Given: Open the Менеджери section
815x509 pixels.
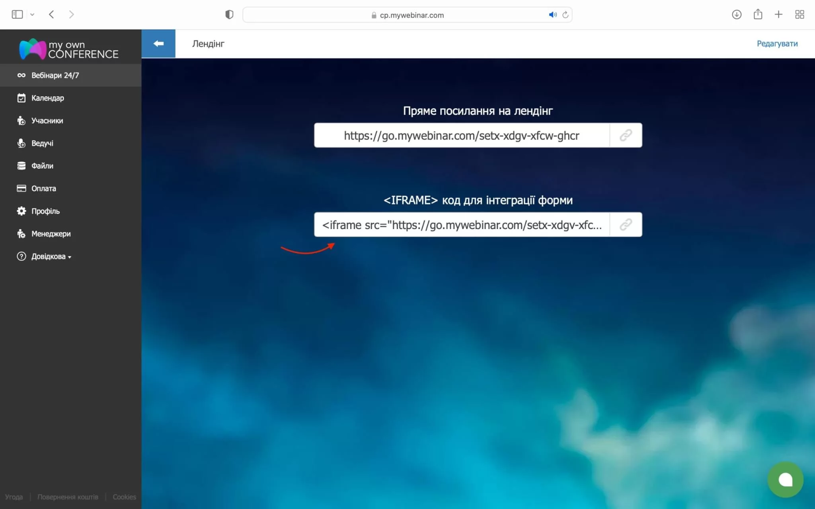Looking at the screenshot, I should point(50,234).
